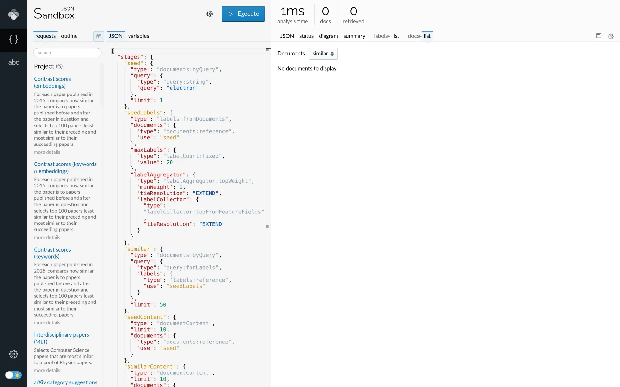Switch to the requests tab
Image resolution: width=620 pixels, height=387 pixels.
click(45, 36)
